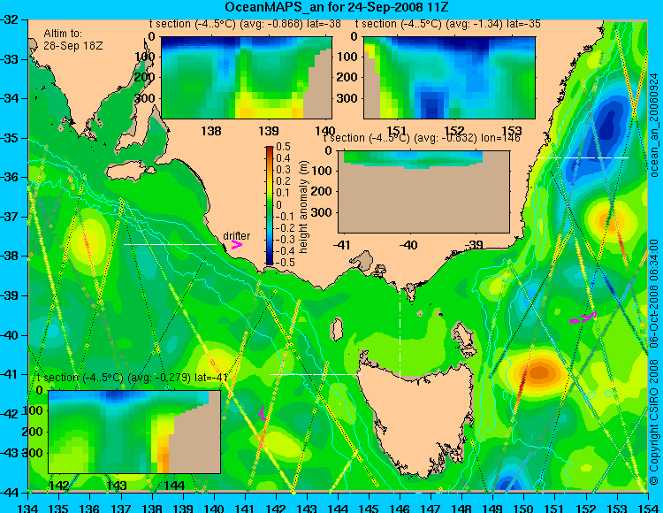Click the '© Copyright CSIRO 2008' notice
Screen dimensions: 663x513
(654, 423)
